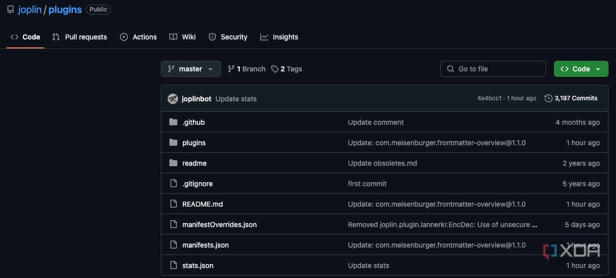View the 1 Branch list

[x=247, y=69]
